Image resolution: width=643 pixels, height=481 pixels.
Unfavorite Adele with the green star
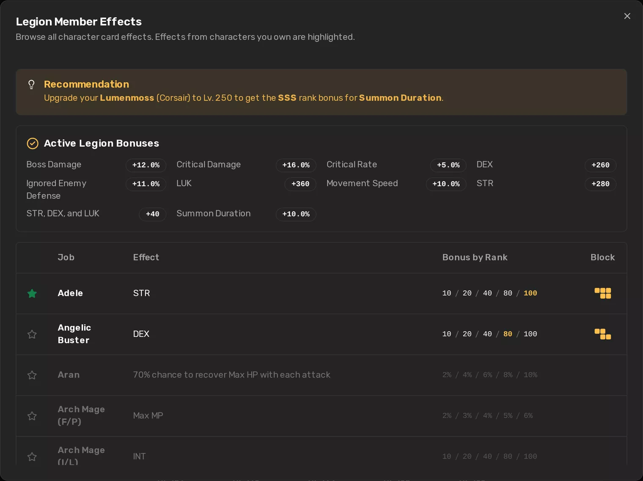[x=32, y=293]
